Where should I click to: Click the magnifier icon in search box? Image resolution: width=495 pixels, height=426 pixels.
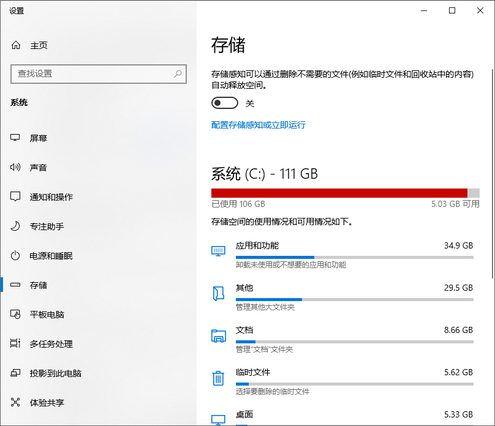point(178,74)
